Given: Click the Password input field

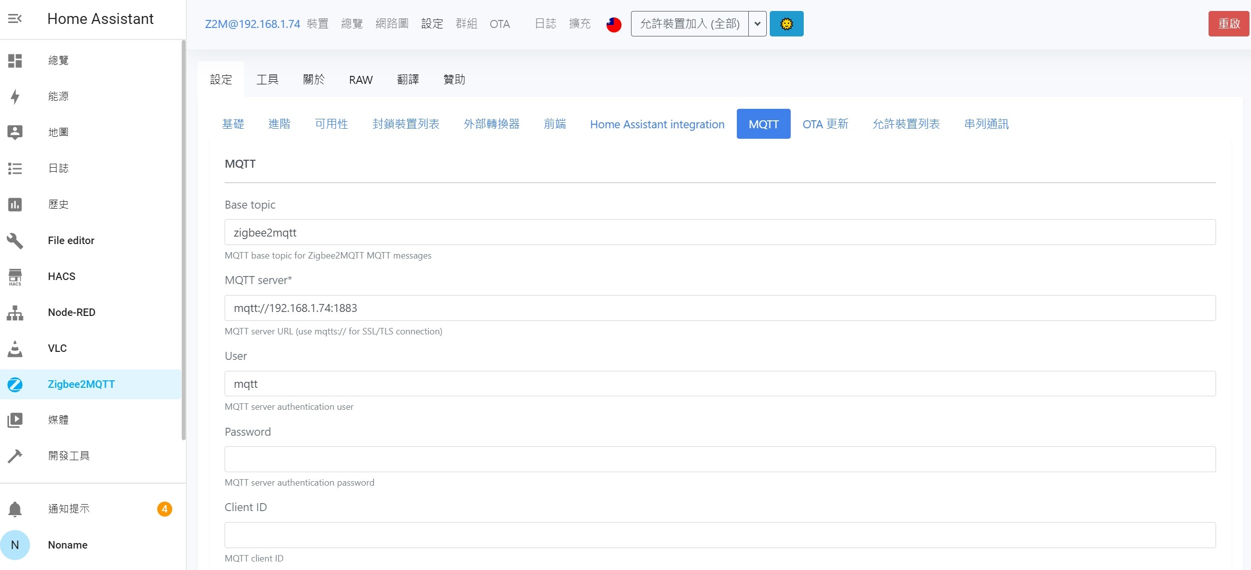Looking at the screenshot, I should [x=720, y=459].
